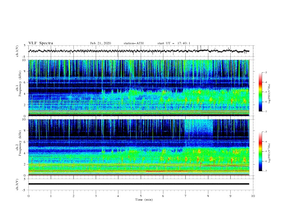Click the time axis tick label 6
Image resolution: width=285 pixels, height=220 pixels.
tap(163, 196)
